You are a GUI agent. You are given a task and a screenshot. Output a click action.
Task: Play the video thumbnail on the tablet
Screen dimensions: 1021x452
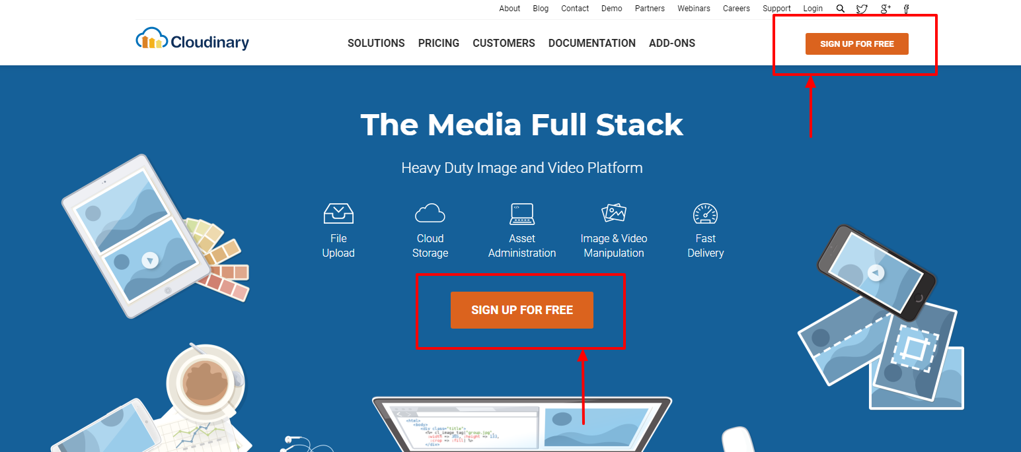151,261
